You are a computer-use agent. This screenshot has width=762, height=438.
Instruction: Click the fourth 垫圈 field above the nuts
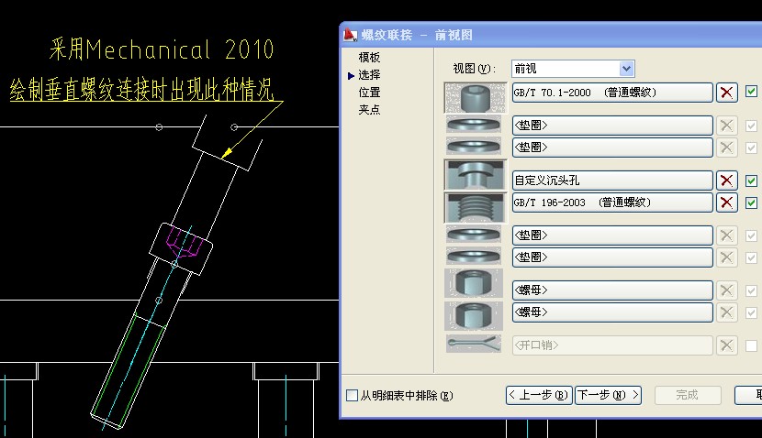coord(612,257)
